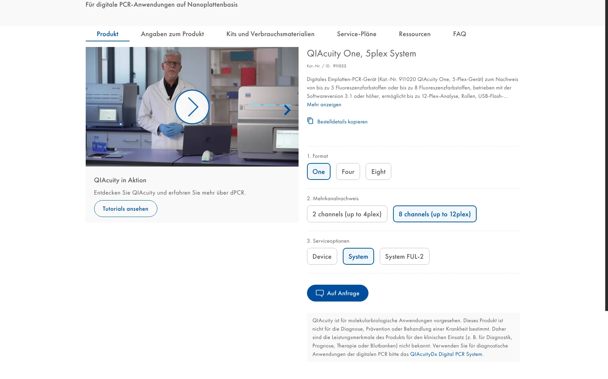The height and width of the screenshot is (379, 608).
Task: Open the Service-Pläne tab
Action: [357, 34]
